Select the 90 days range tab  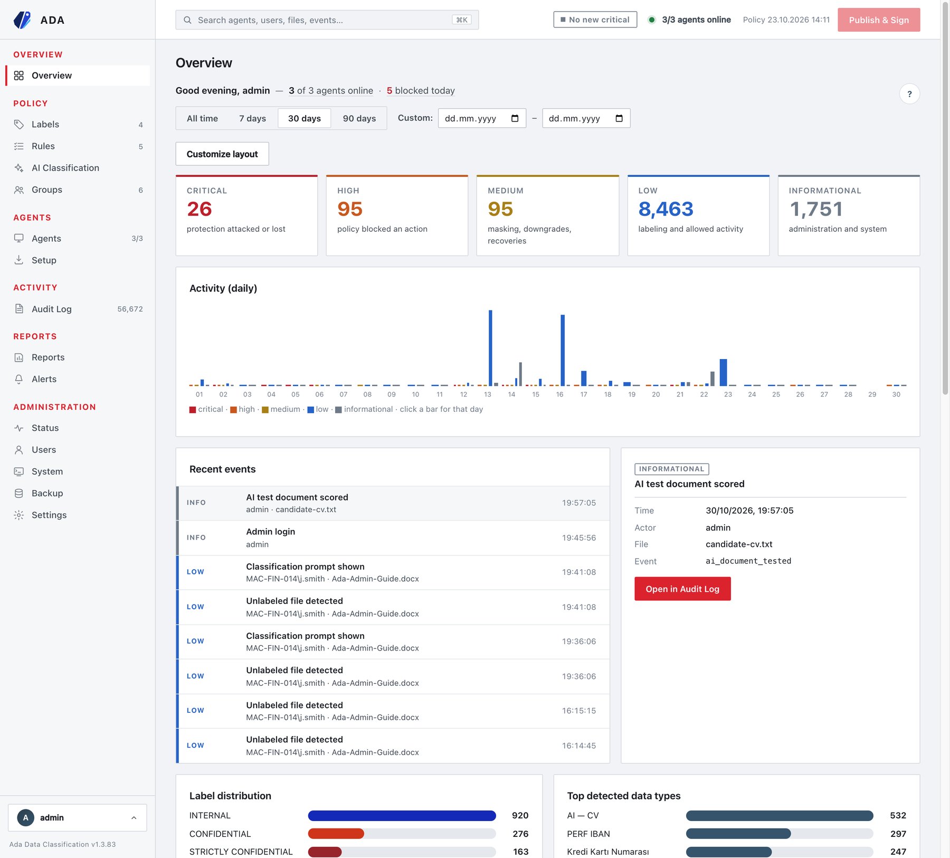[x=359, y=118]
